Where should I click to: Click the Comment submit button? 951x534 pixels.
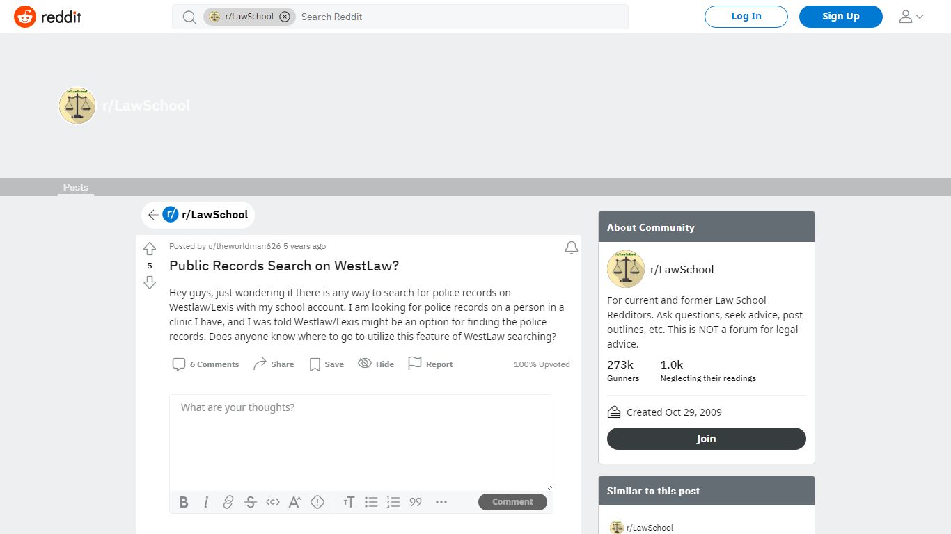512,502
